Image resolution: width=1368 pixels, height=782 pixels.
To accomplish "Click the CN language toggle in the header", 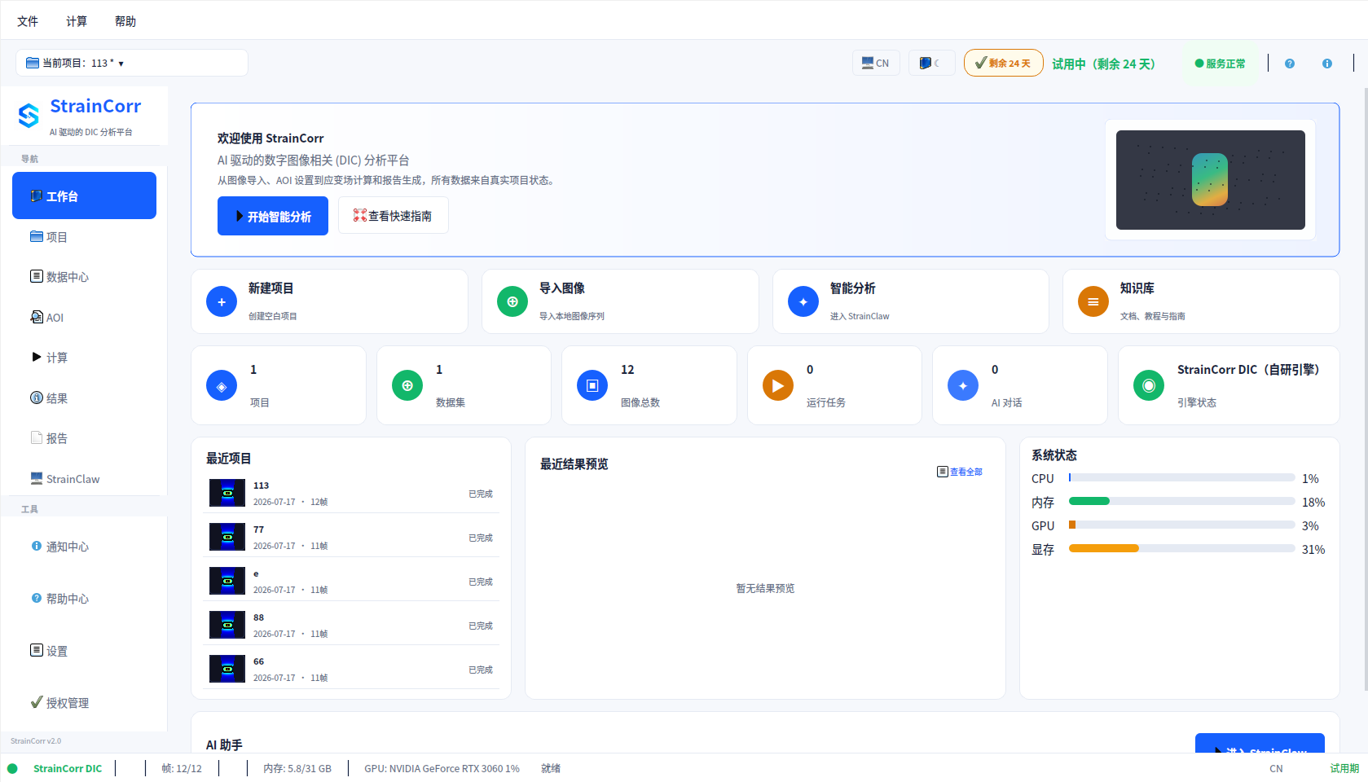I will pyautogui.click(x=876, y=63).
